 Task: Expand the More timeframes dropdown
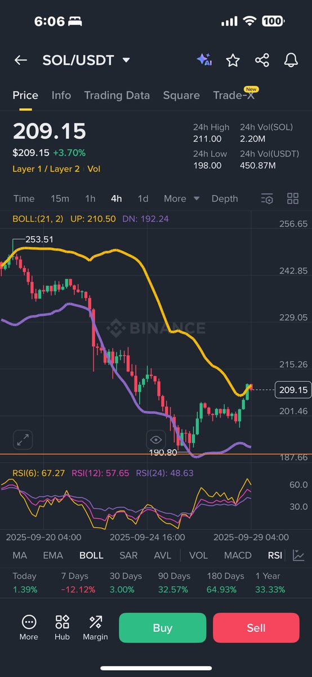(182, 199)
